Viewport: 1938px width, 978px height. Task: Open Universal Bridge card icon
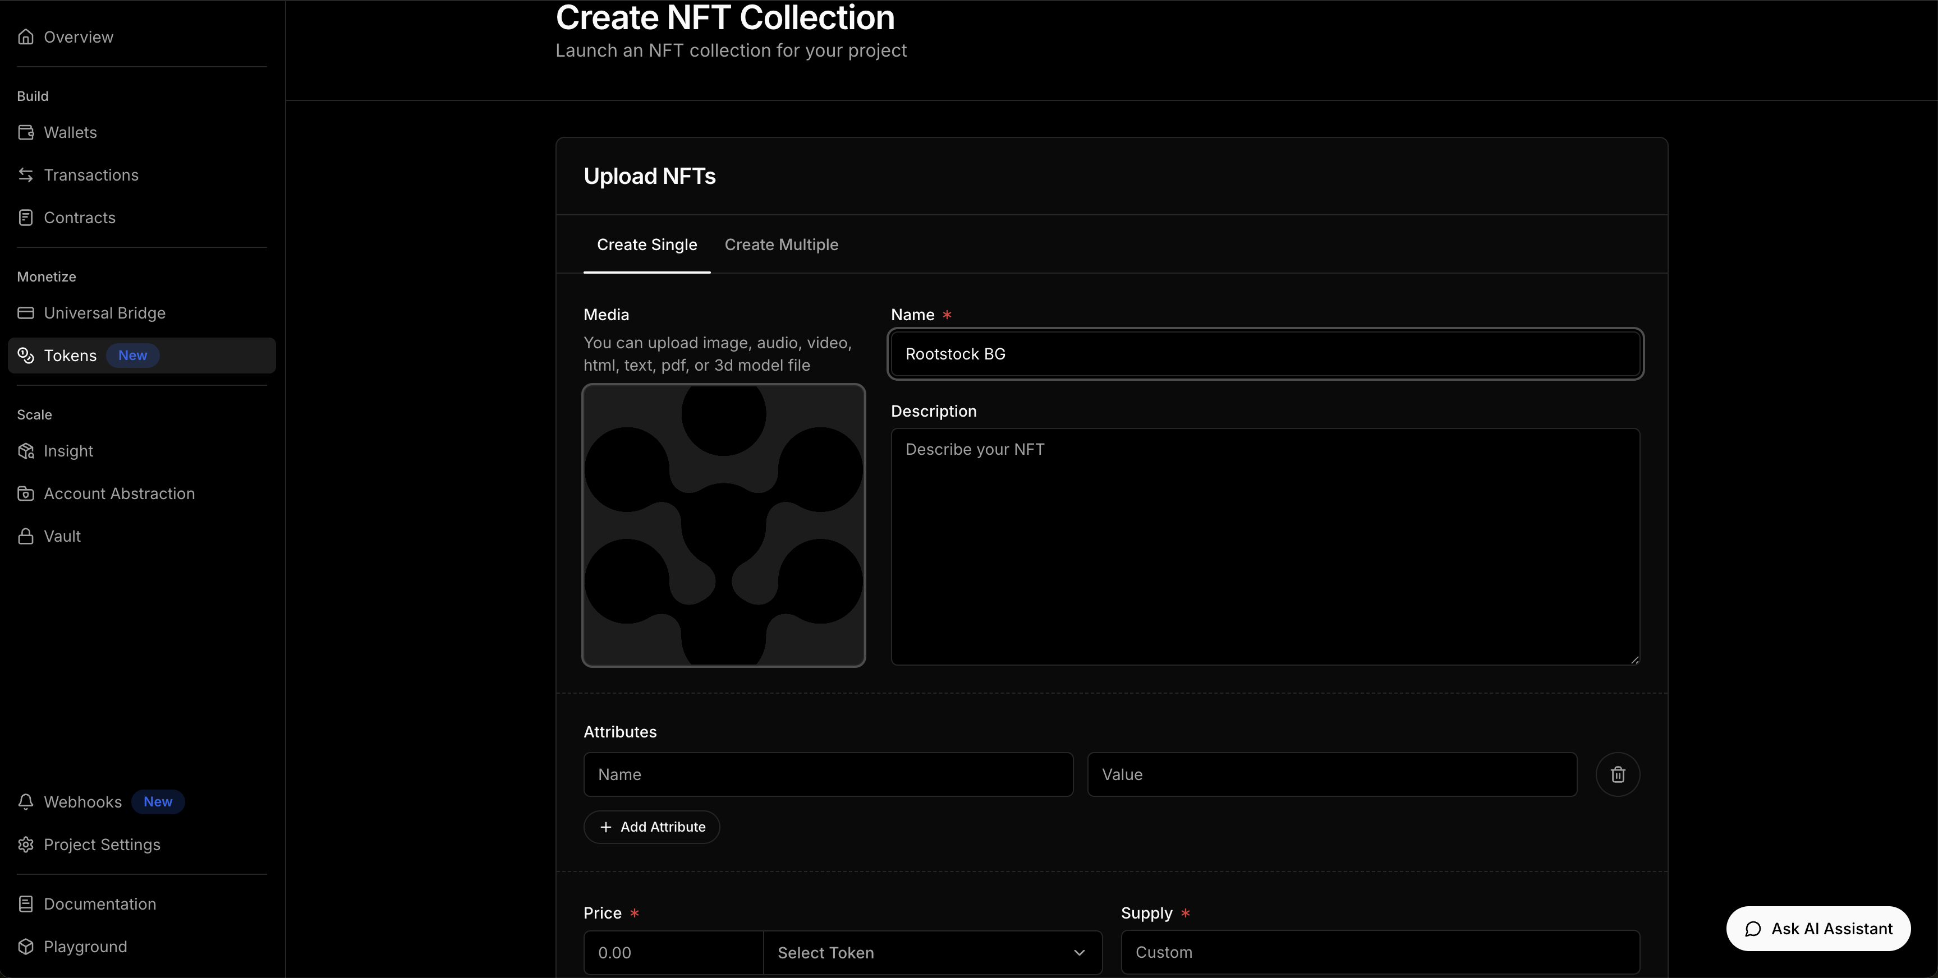(26, 313)
